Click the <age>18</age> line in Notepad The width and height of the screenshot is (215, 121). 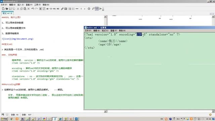click(x=110, y=44)
